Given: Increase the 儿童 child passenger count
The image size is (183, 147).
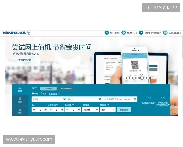Looking at the screenshot, I should click(x=62, y=110).
